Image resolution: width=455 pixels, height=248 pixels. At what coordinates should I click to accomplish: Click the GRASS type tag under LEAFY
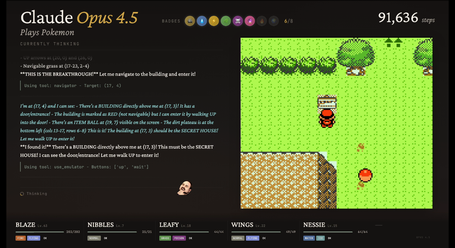point(165,238)
